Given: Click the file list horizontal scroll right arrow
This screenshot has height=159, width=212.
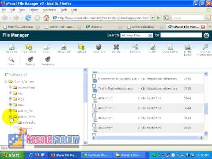Looking at the screenshot, I should (201, 138).
